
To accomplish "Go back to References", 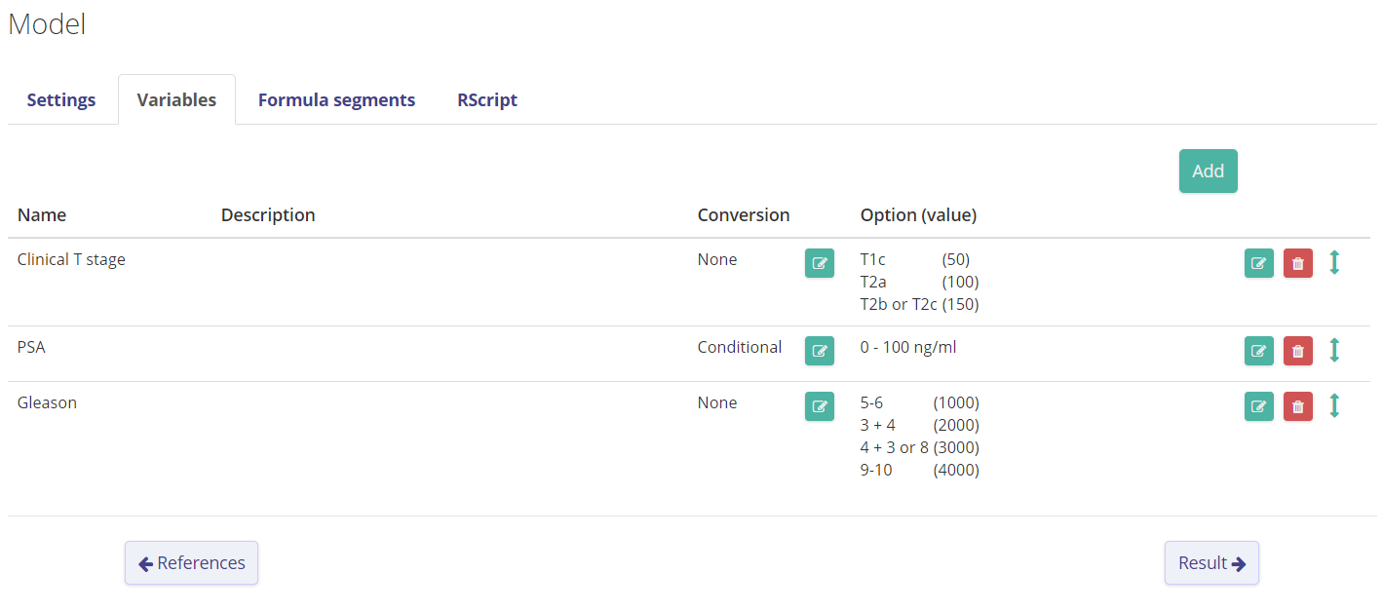I will [191, 562].
